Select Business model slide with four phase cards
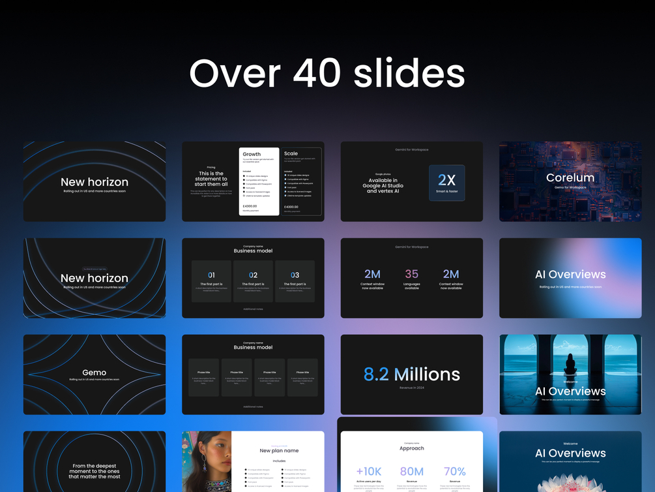The height and width of the screenshot is (492, 655). coord(253,375)
